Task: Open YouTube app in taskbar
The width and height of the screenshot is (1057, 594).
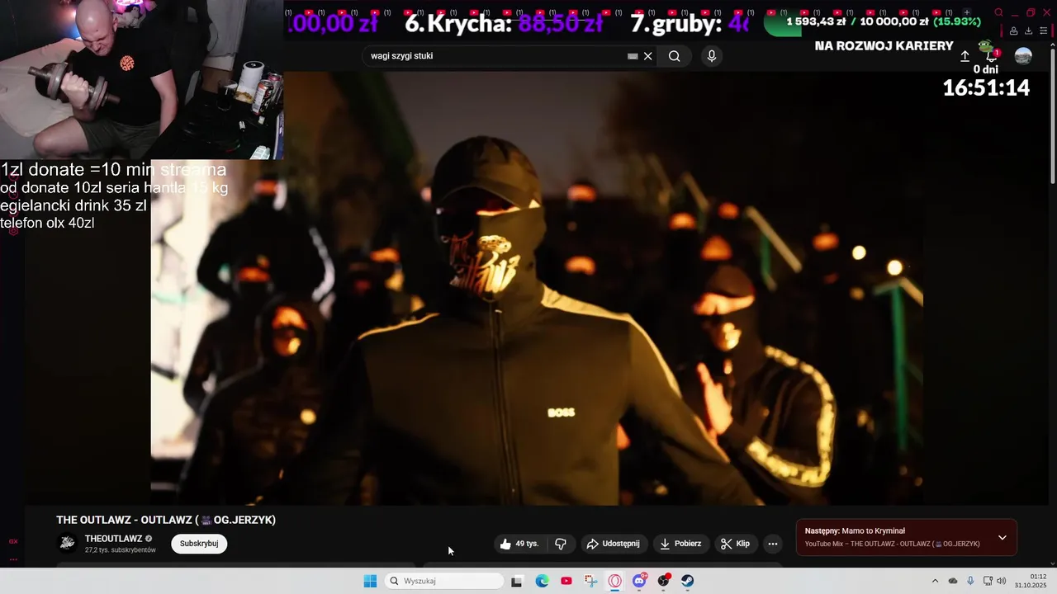Action: point(566,581)
